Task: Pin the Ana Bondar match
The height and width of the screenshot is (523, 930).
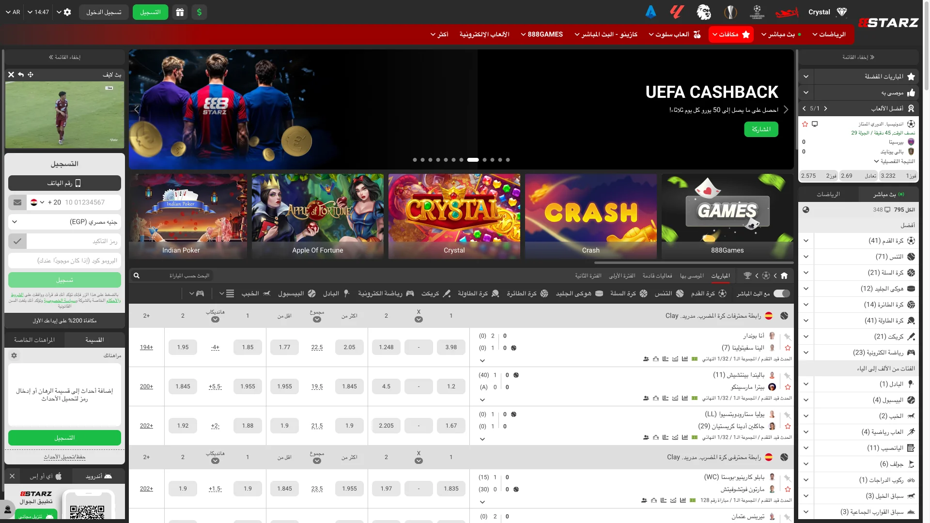Action: [788, 337]
